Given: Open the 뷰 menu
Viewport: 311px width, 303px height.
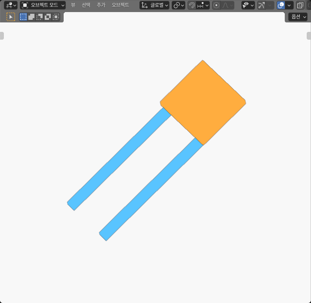Looking at the screenshot, I should pyautogui.click(x=73, y=5).
